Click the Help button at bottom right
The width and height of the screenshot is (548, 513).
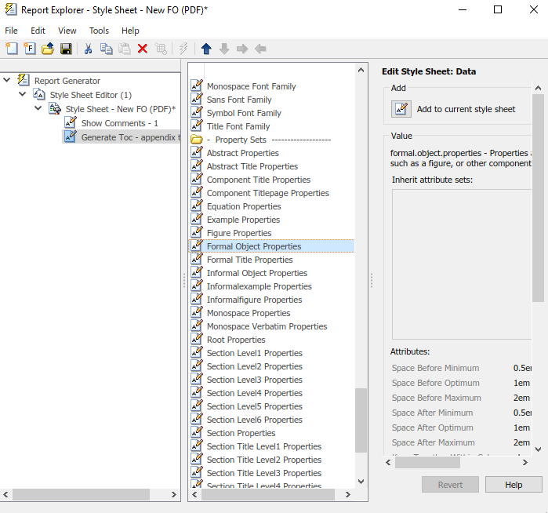[x=514, y=485]
